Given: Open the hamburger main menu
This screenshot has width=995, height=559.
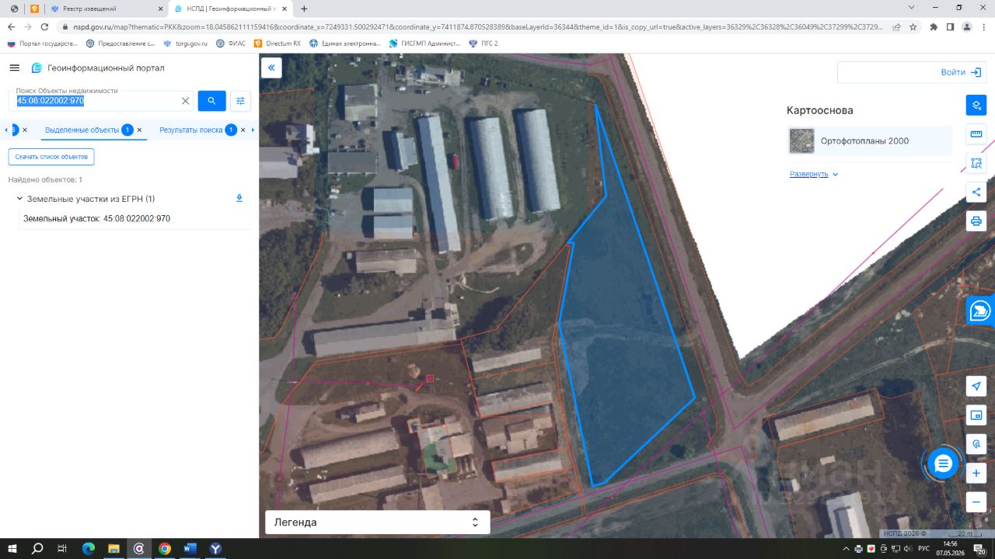Looking at the screenshot, I should pos(14,68).
